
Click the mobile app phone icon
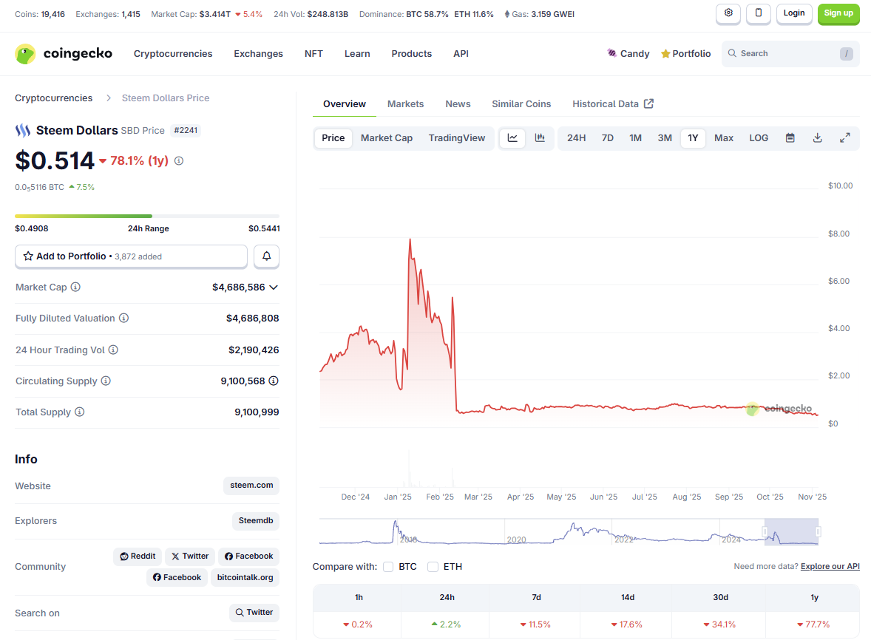tap(759, 13)
